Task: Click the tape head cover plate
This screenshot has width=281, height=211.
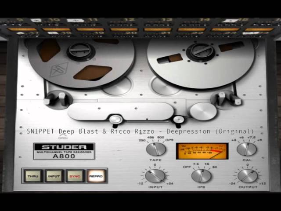Action: 120,111
